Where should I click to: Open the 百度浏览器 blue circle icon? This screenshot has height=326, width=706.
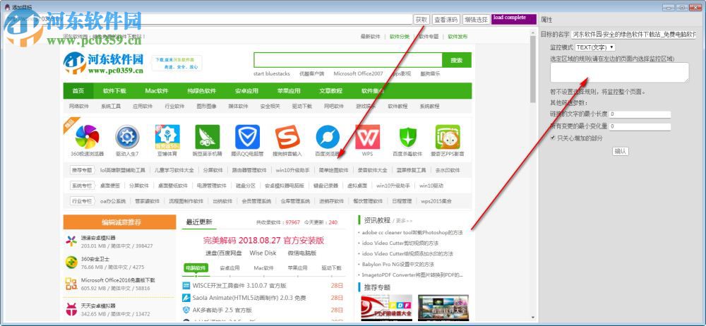click(328, 136)
